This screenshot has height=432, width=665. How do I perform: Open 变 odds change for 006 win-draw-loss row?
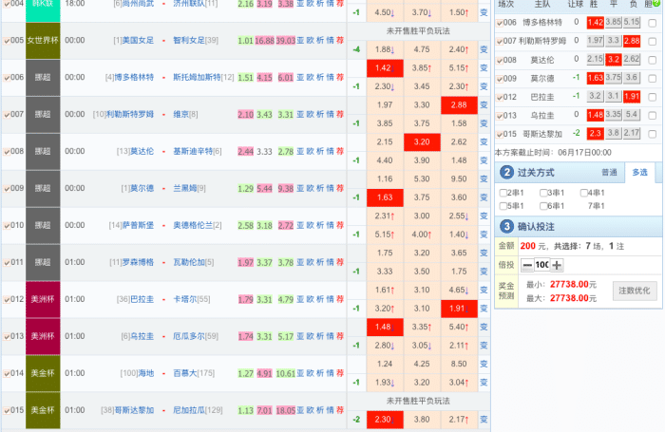(x=484, y=68)
